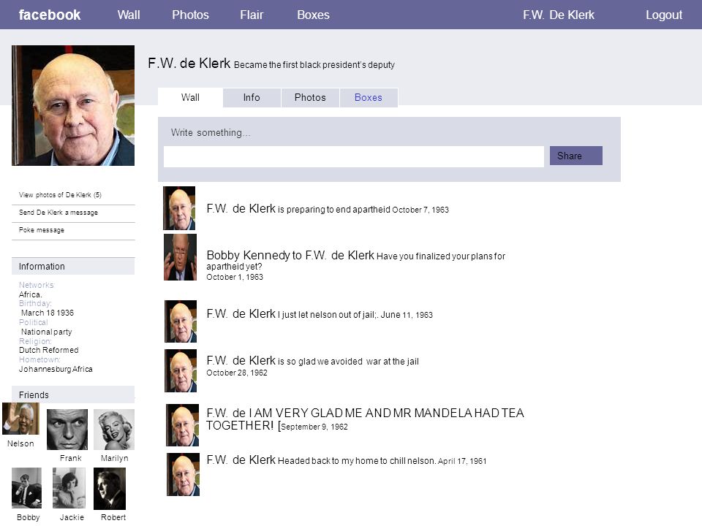Select the Photos profile tab
The width and height of the screenshot is (702, 526).
coord(310,97)
